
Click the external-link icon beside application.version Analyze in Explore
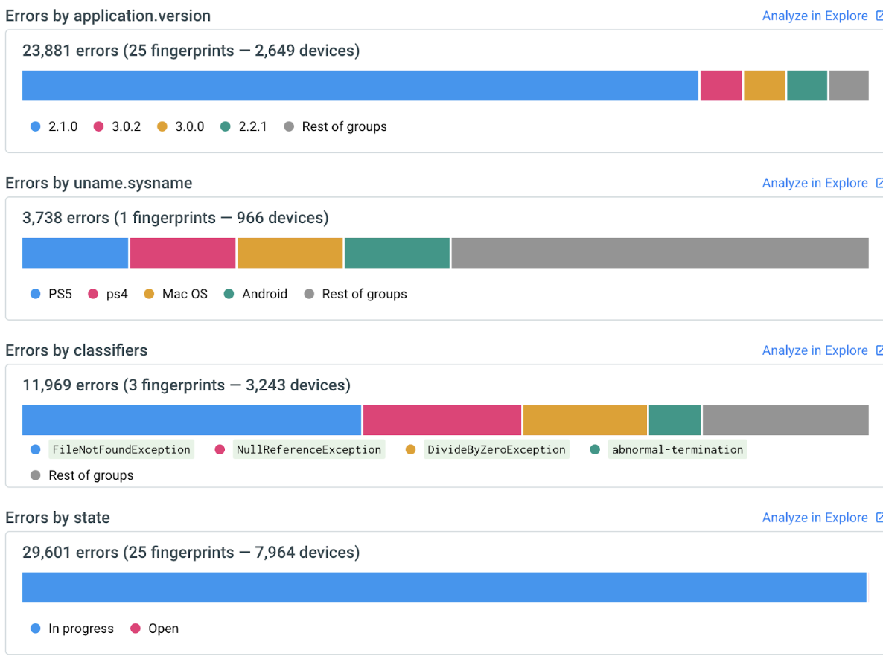[879, 16]
